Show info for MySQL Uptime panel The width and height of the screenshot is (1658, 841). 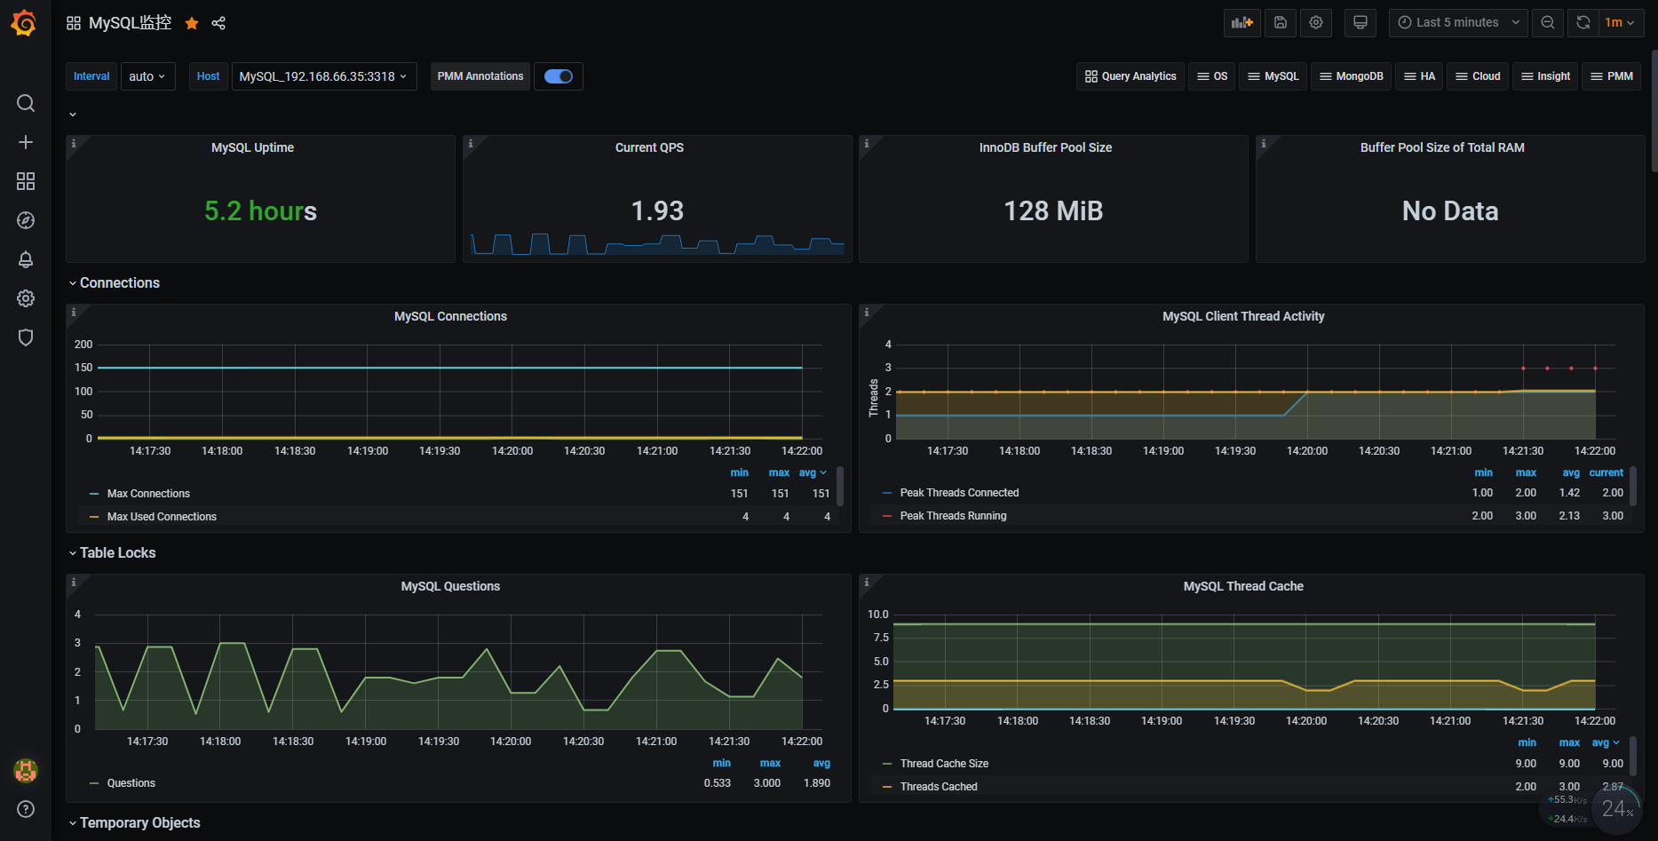click(74, 143)
